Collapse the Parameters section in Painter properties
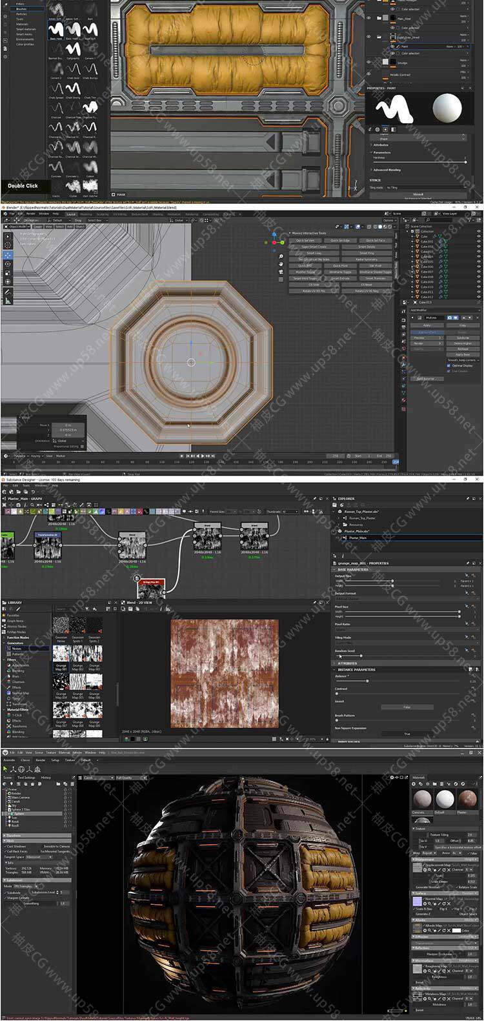Viewport: 484px width, 1021px height. [x=382, y=153]
